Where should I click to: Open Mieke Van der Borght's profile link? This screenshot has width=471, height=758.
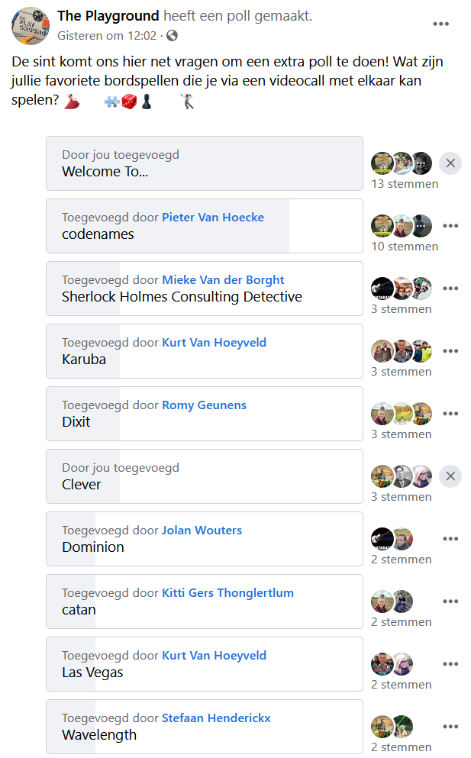(x=223, y=280)
